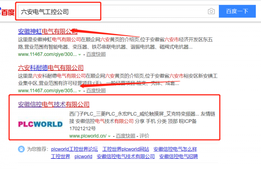Click the camera image search icon
This screenshot has height=169, width=261.
click(211, 11)
